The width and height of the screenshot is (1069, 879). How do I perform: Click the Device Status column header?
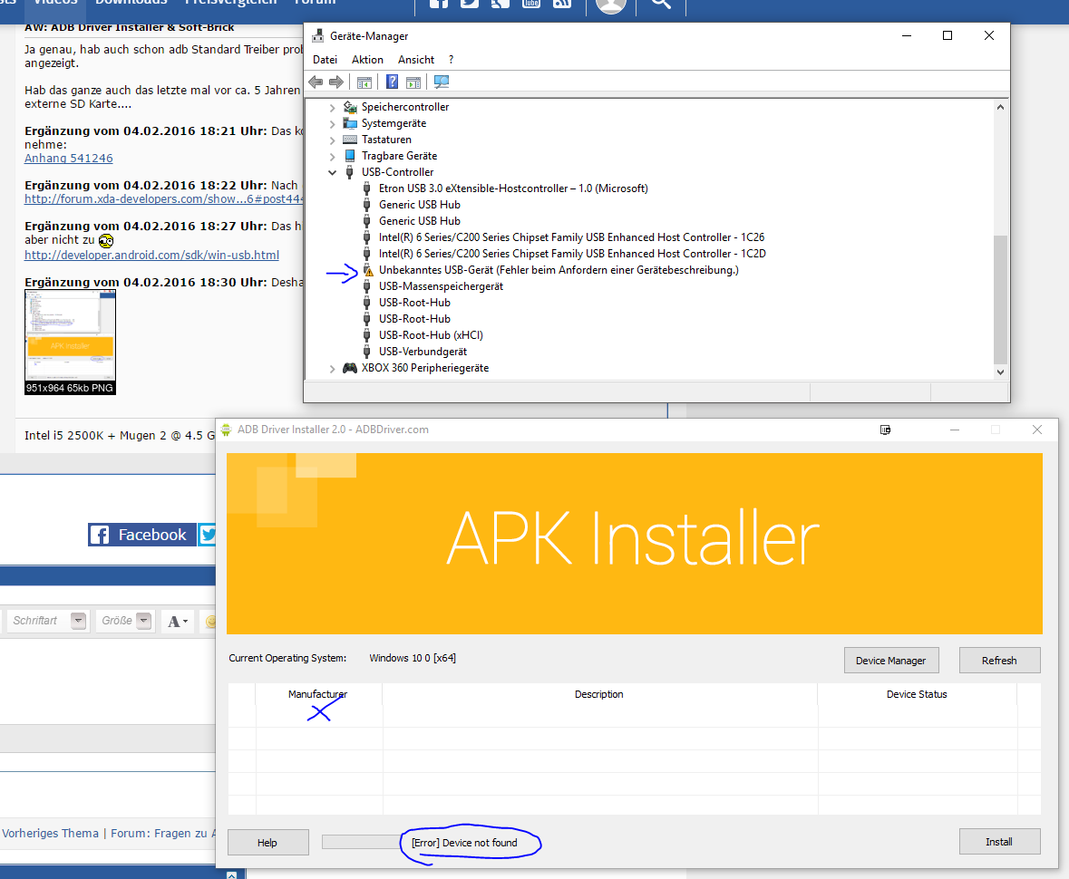[917, 694]
